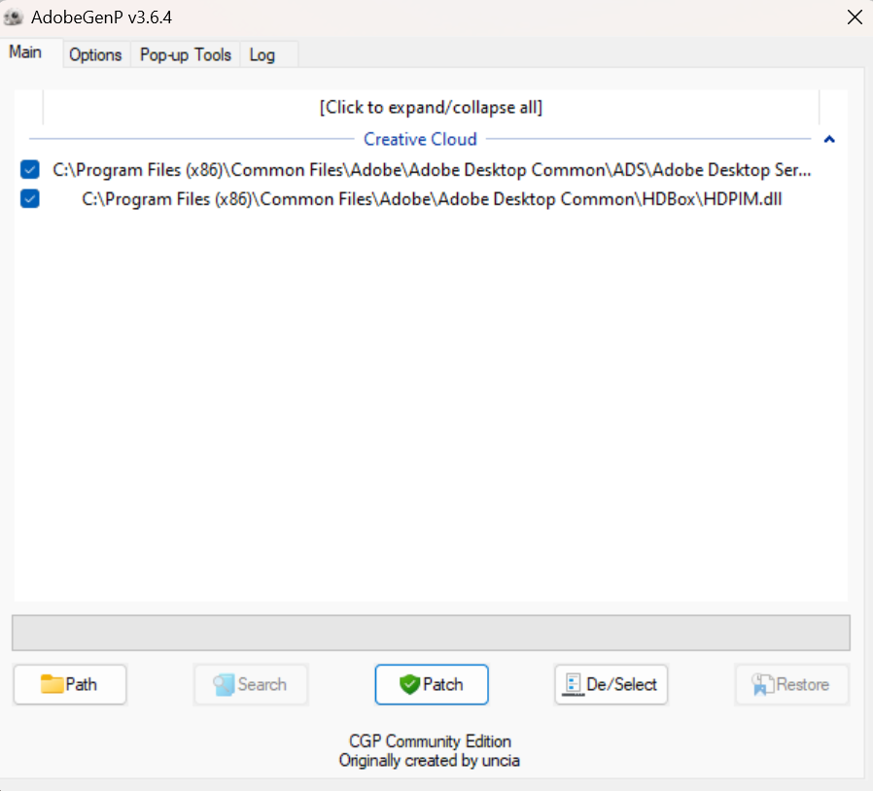Click the folder icon on Path button
The height and width of the screenshot is (791, 873).
pos(52,684)
